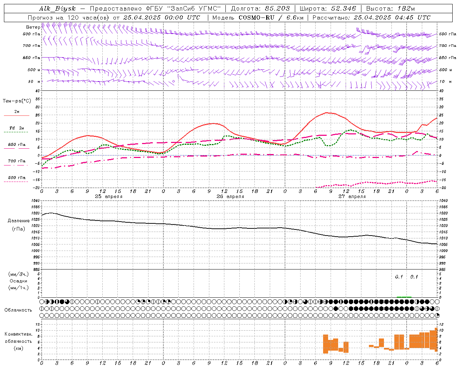Image resolution: width=458 pixels, height=366 pixels.
Task: Click the tallest orange convective bar at chart end
Action: [x=436, y=340]
